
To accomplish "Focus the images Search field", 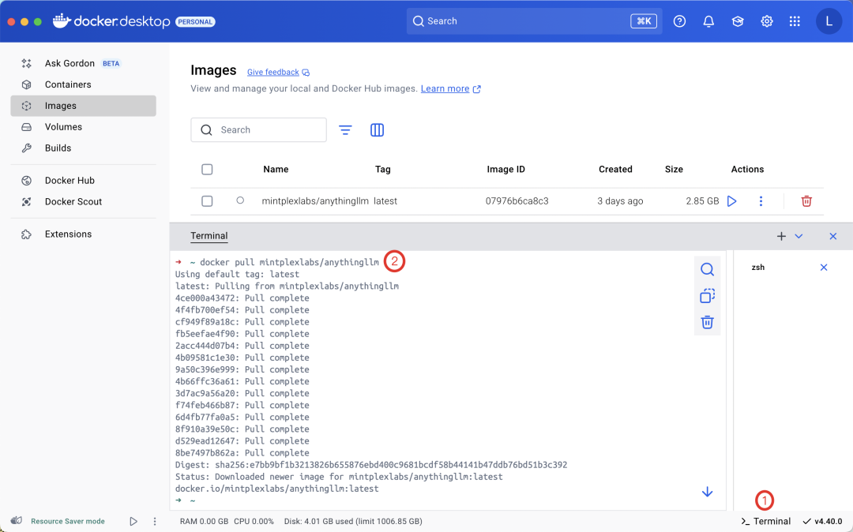I will pyautogui.click(x=258, y=130).
